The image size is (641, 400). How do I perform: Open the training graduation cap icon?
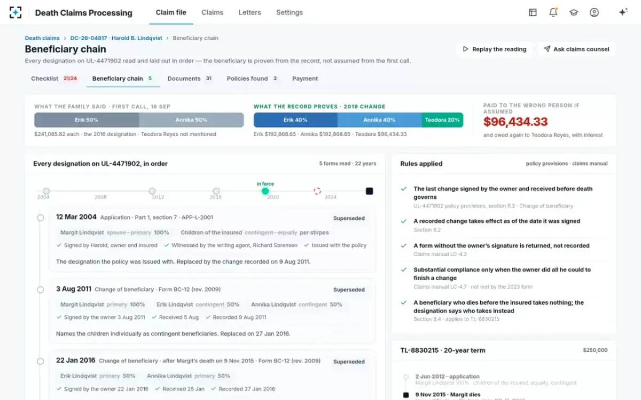[x=574, y=12]
